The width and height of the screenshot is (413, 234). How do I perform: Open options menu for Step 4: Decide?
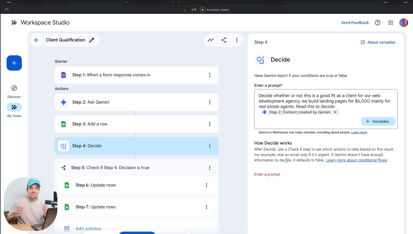(x=210, y=146)
